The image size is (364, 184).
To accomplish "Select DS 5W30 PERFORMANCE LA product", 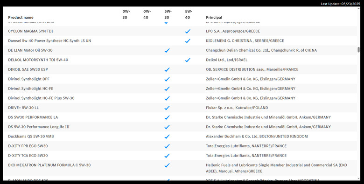I will 33,117.
